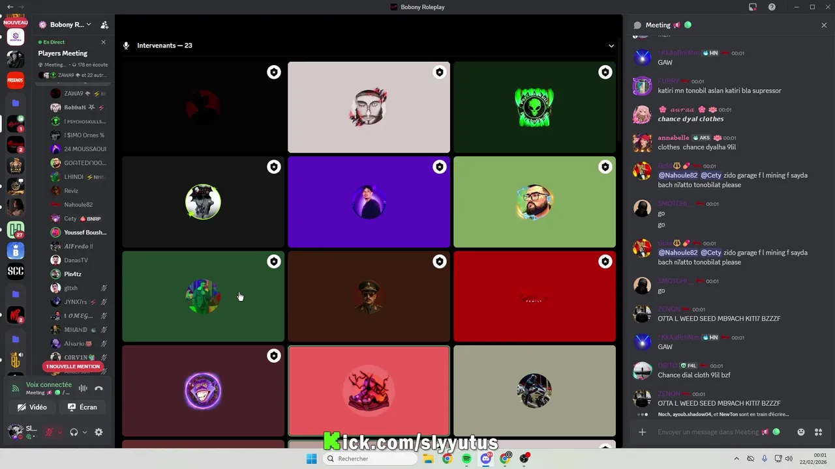Select user LHINDI in voice list
Screen dimensions: 835x469
click(78, 177)
